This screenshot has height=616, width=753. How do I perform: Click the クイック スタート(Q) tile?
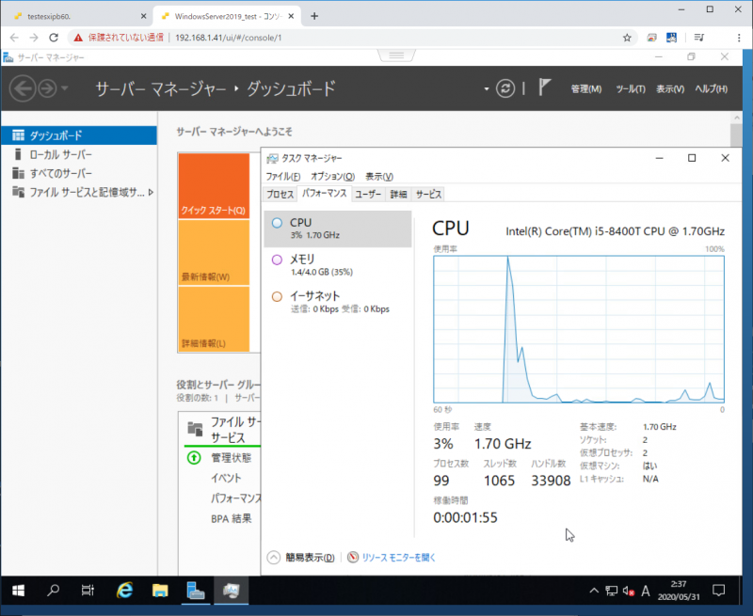coord(214,186)
